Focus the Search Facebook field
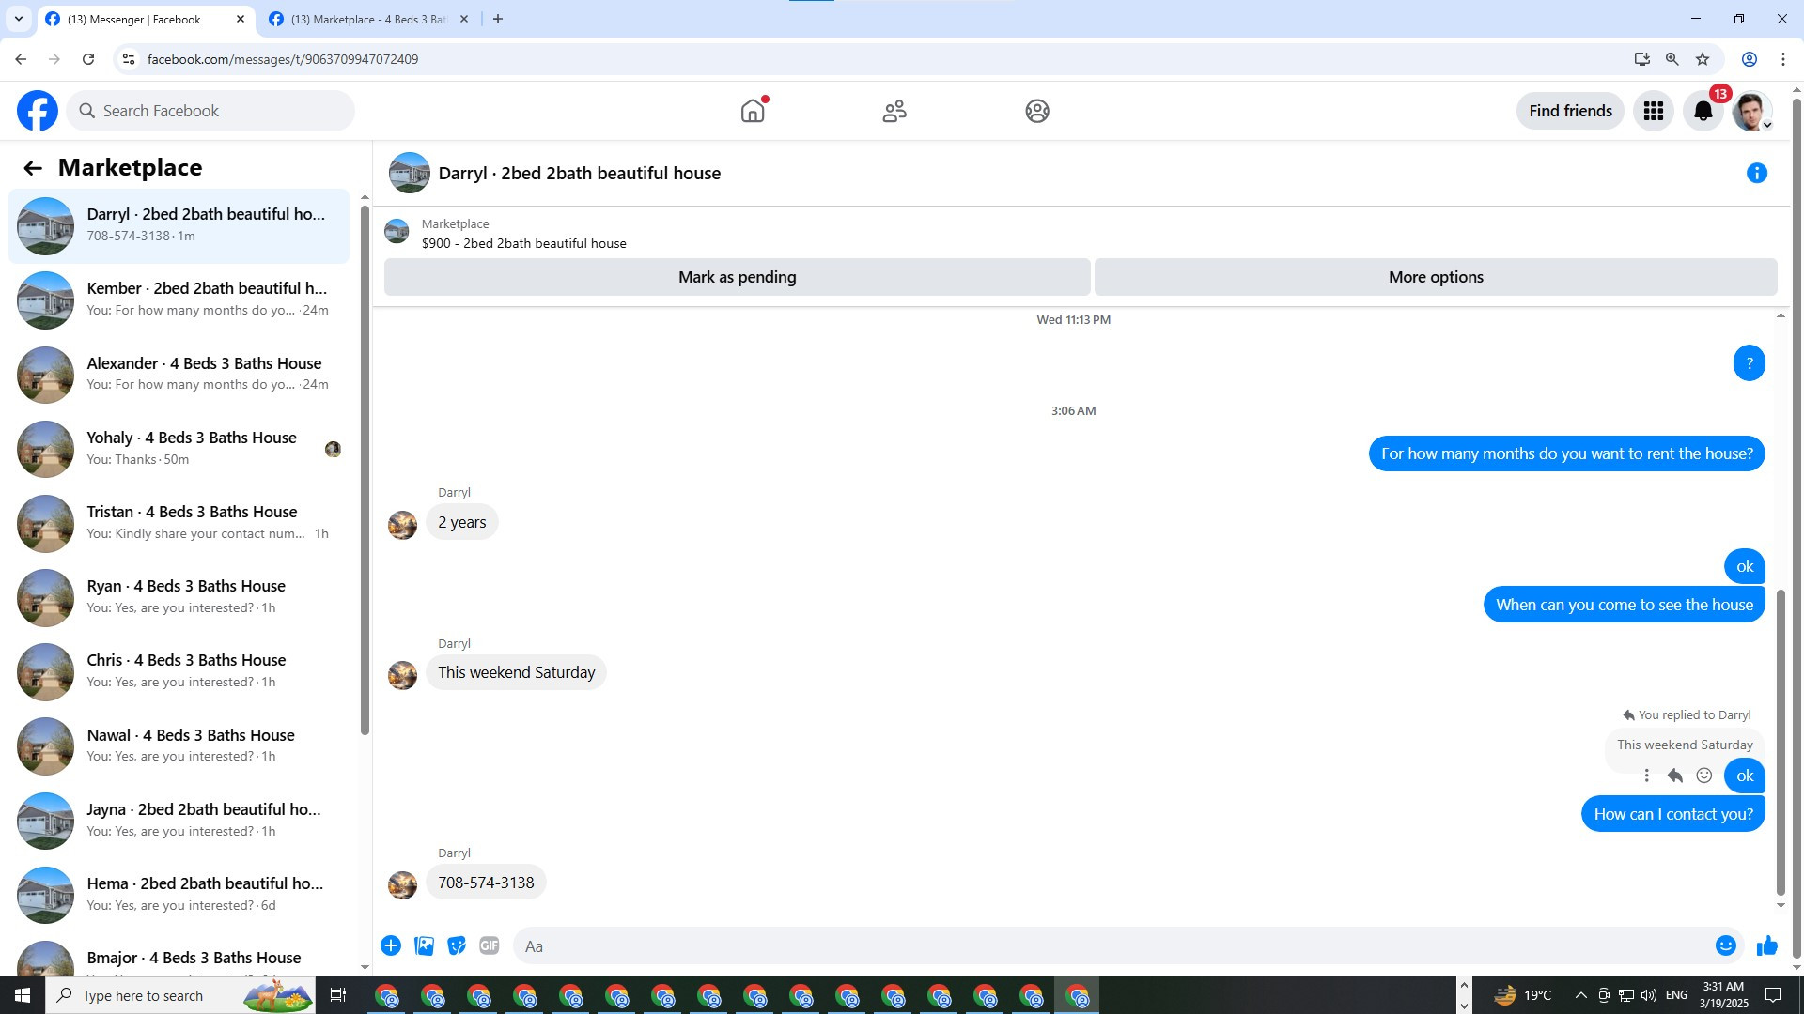Screen dimensions: 1804x1014 (x=210, y=111)
